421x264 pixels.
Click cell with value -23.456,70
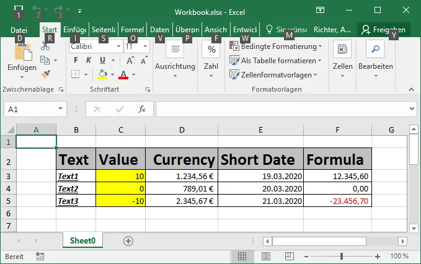[x=337, y=201]
